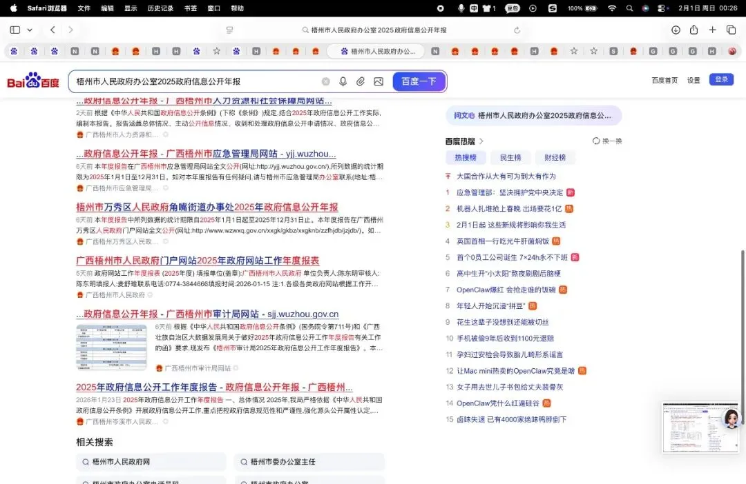Click the battery status icon
The height and width of the screenshot is (484, 746).
[591, 8]
